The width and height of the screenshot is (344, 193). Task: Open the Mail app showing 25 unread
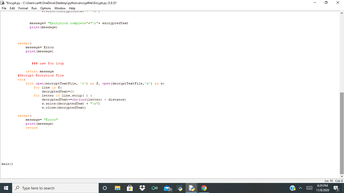167,188
